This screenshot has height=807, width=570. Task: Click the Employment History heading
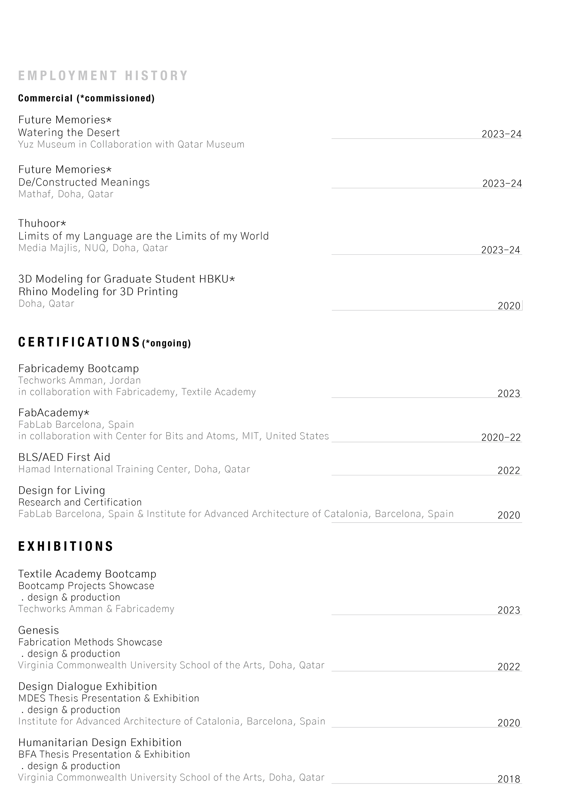(103, 75)
